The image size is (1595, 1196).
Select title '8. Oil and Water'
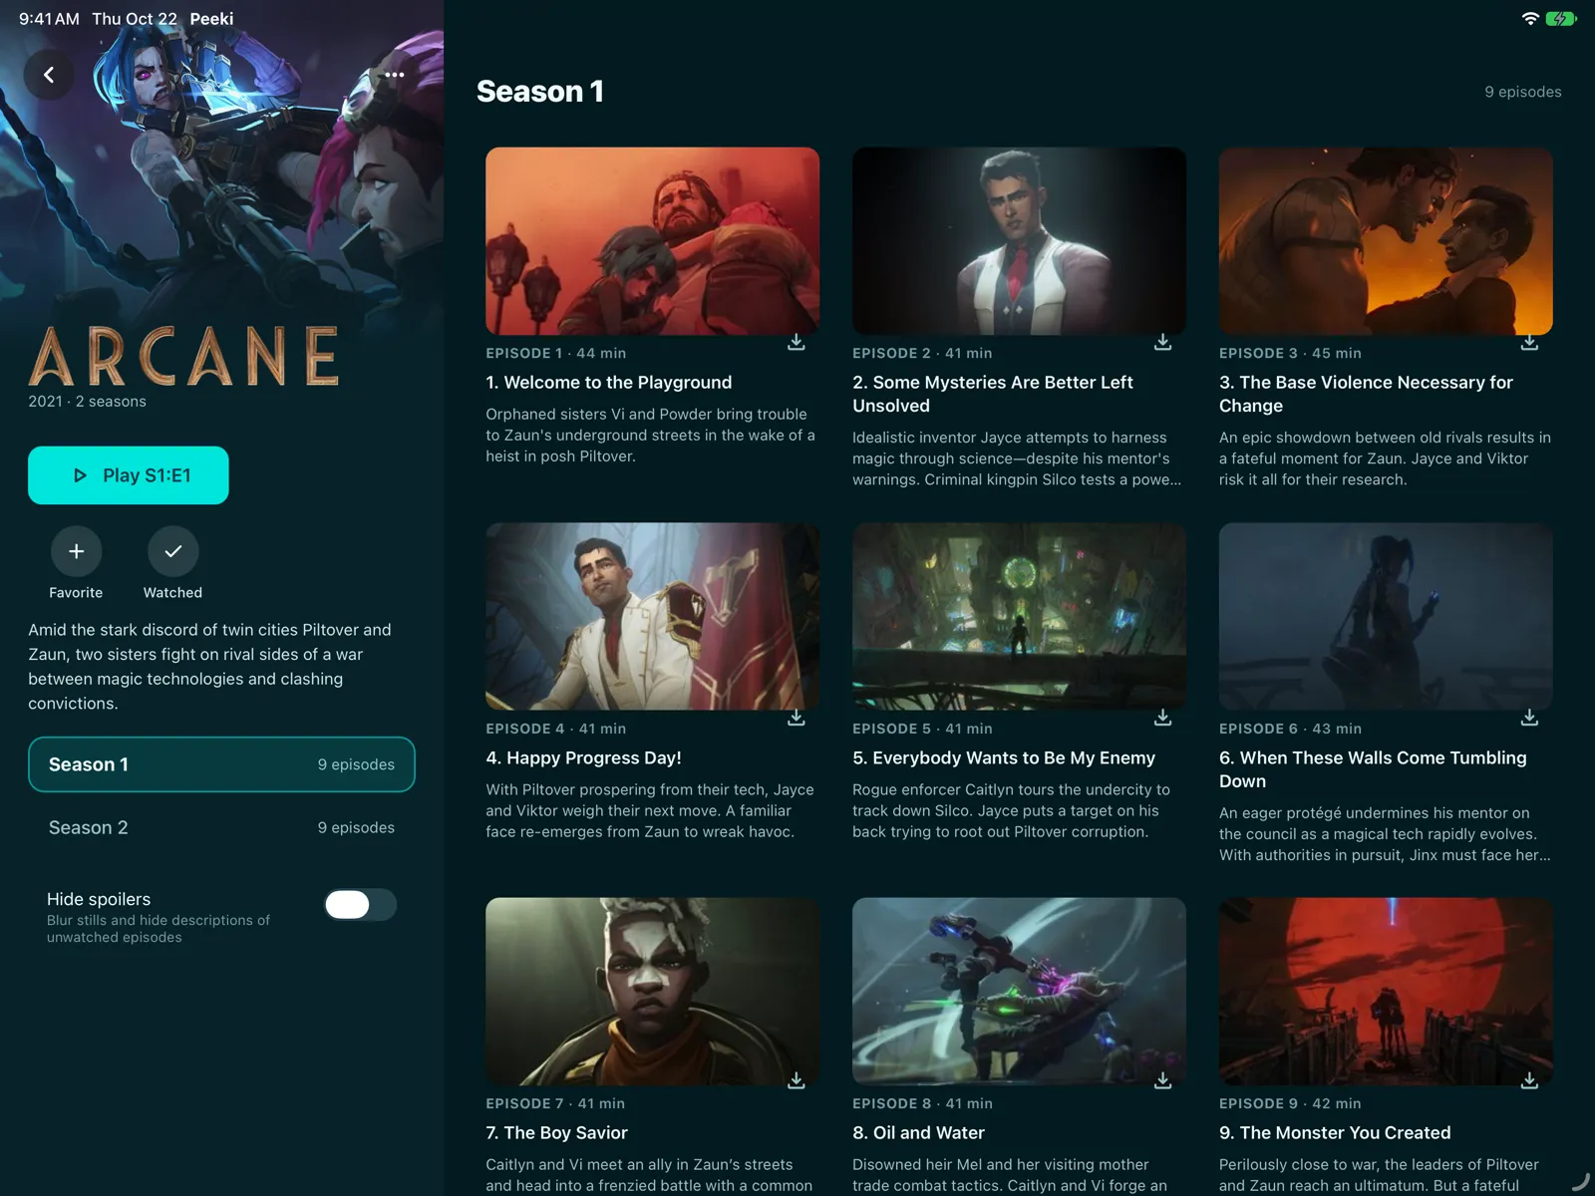918,1133
